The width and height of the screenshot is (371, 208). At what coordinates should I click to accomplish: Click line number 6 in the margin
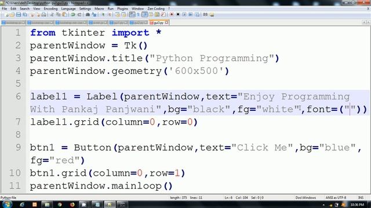[x=18, y=96]
